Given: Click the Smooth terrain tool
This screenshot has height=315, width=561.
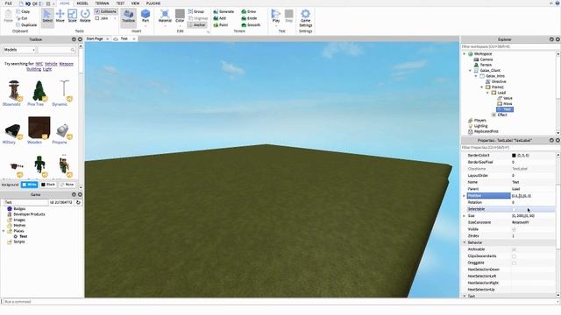Looking at the screenshot, I should coord(251,25).
